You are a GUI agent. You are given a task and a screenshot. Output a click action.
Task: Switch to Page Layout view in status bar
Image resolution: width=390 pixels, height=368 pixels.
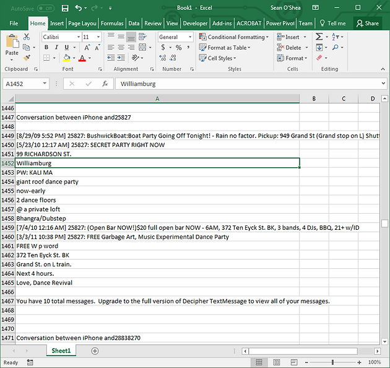tap(277, 362)
